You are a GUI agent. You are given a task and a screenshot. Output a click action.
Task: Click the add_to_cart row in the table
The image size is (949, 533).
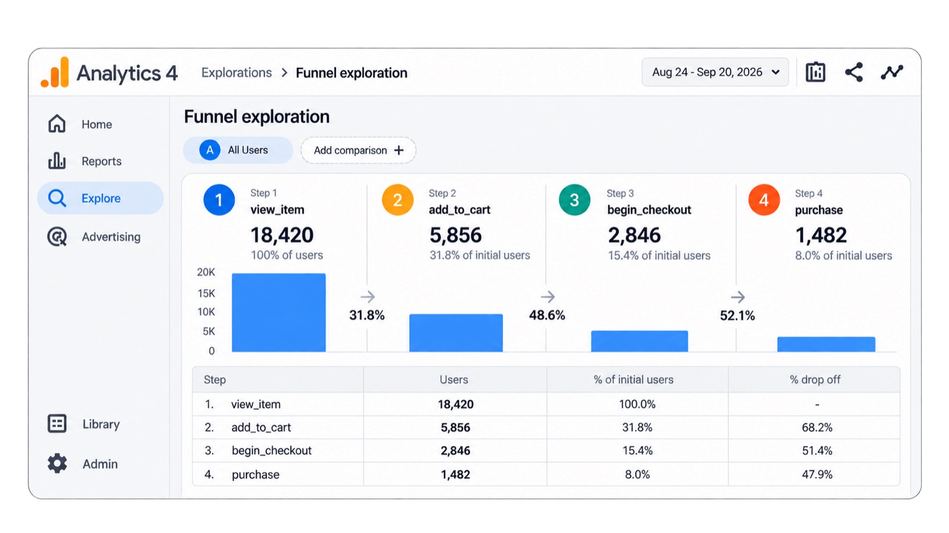[x=546, y=428]
